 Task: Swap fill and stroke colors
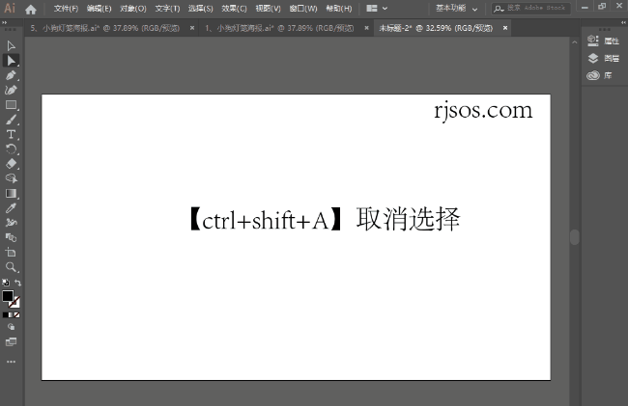point(17,283)
